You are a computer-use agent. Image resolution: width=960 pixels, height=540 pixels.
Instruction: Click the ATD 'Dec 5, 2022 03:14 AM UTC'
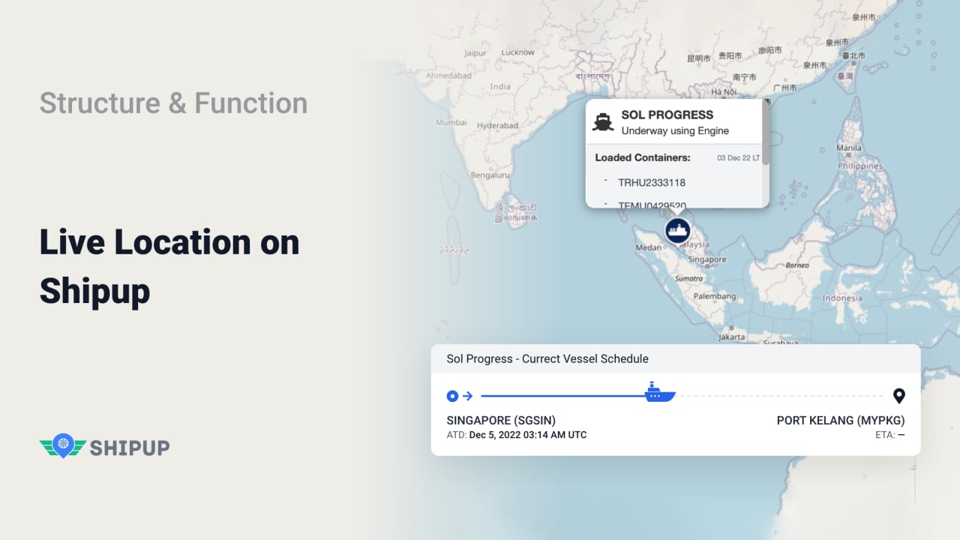click(528, 435)
